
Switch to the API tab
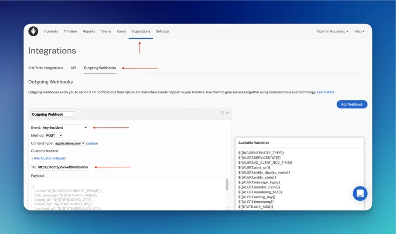tap(73, 68)
